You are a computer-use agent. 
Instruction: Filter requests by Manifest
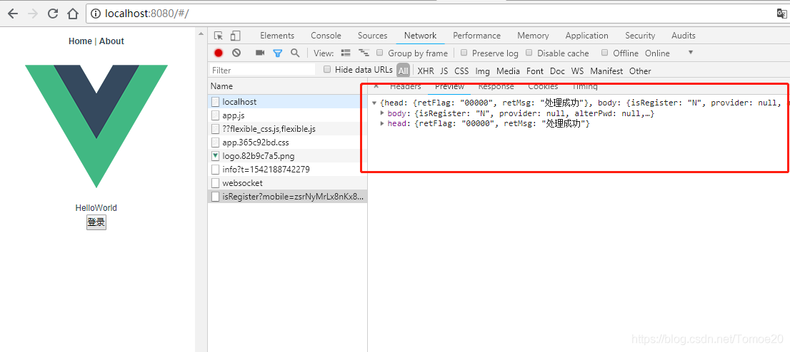point(606,71)
